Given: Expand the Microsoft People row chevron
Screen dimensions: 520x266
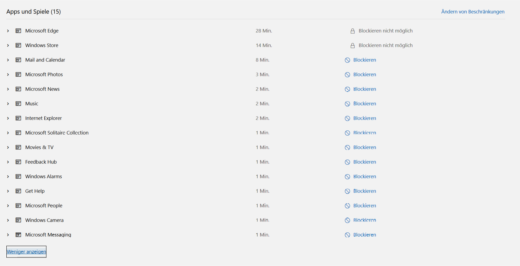Looking at the screenshot, I should [x=8, y=206].
